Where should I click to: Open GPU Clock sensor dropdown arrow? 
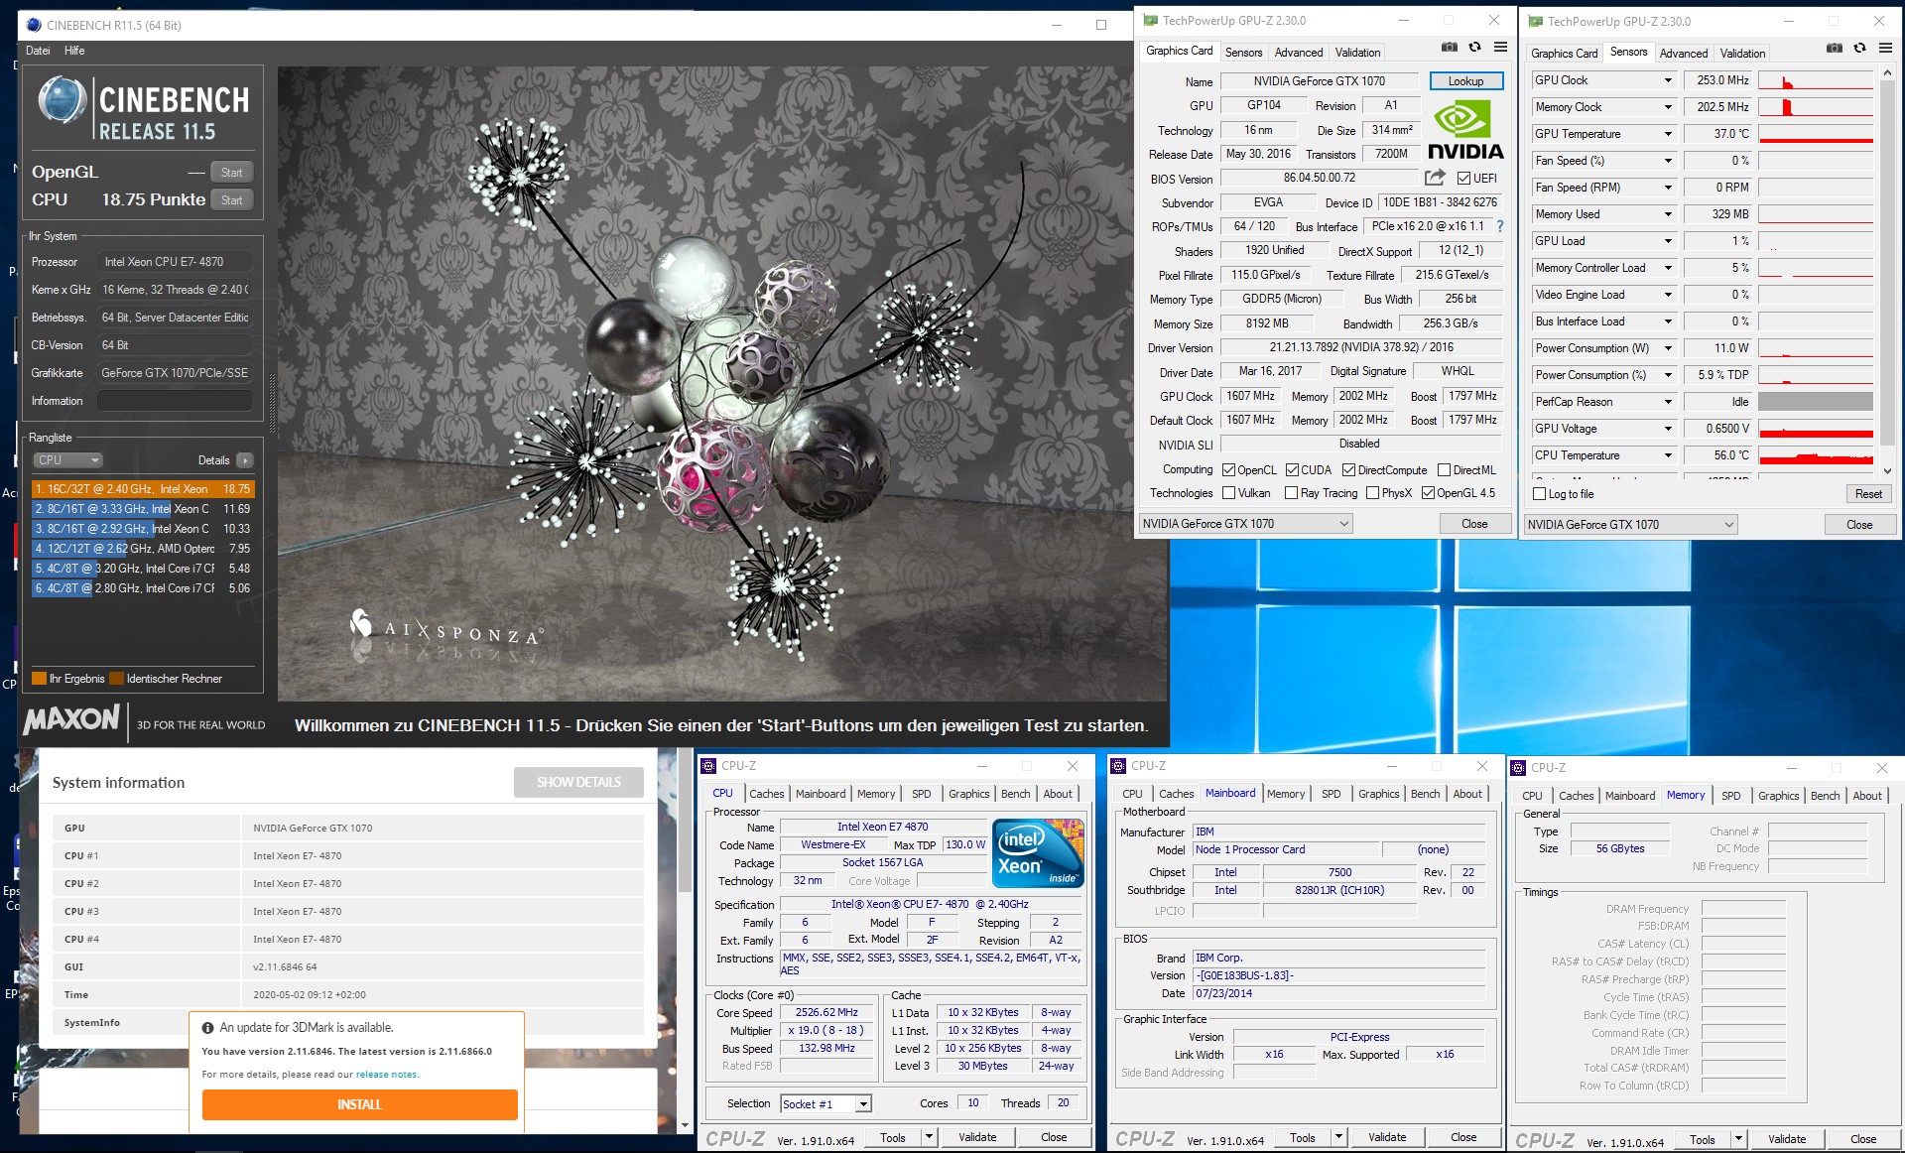(x=1668, y=80)
